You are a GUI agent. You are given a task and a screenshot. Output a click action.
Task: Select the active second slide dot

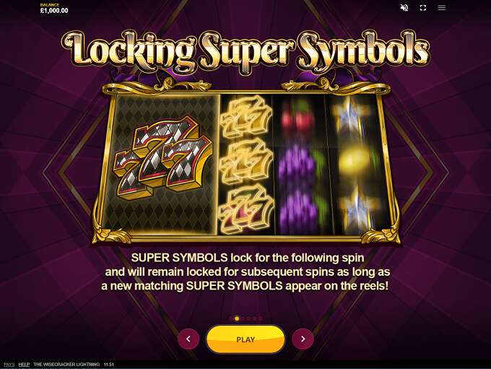(x=237, y=318)
